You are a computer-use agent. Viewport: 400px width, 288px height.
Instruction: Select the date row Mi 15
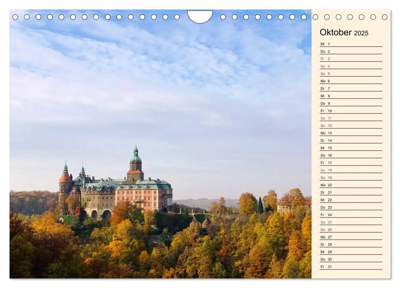(x=351, y=148)
